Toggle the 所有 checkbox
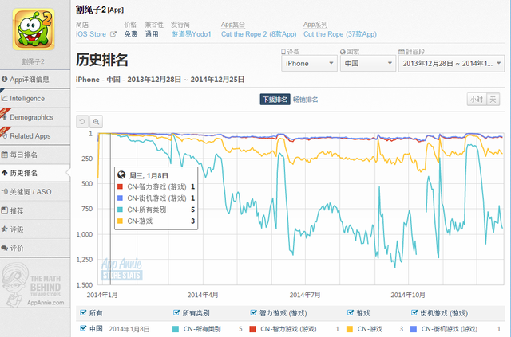 click(83, 312)
